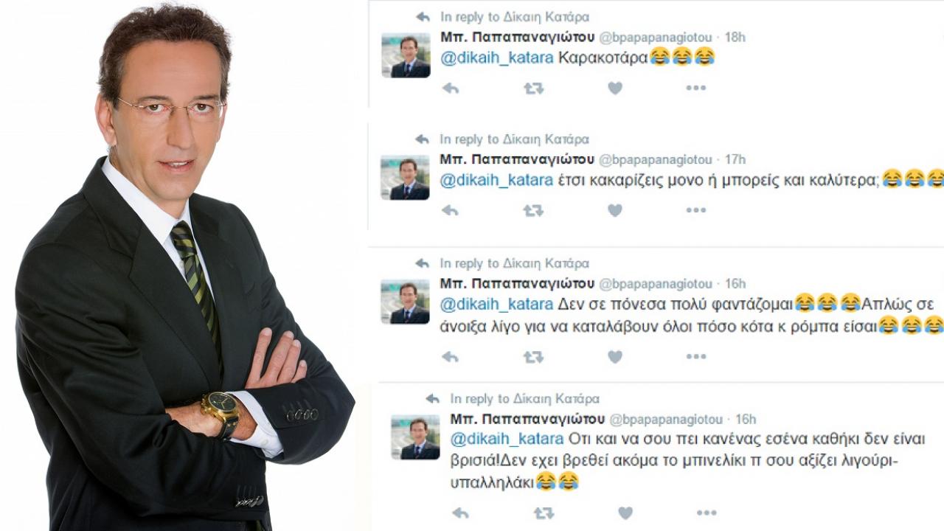
Task: Like the 'Οτι και να σου πει' tweet
Action: click(x=625, y=513)
